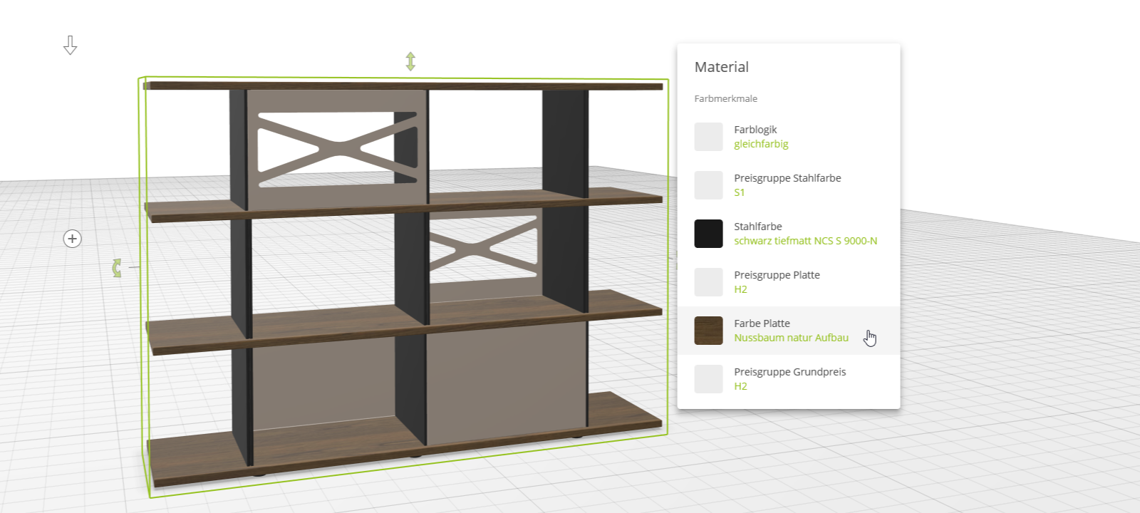1140x513 pixels.
Task: Click the circled plus add icon
Action: pos(72,239)
